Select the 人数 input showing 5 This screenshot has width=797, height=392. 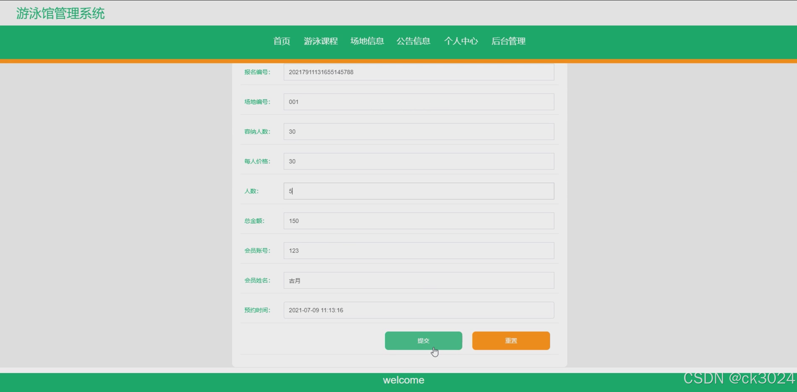click(x=418, y=191)
